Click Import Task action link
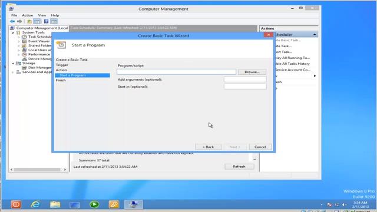Image resolution: width=377 pixels, height=212 pixels. point(283,52)
